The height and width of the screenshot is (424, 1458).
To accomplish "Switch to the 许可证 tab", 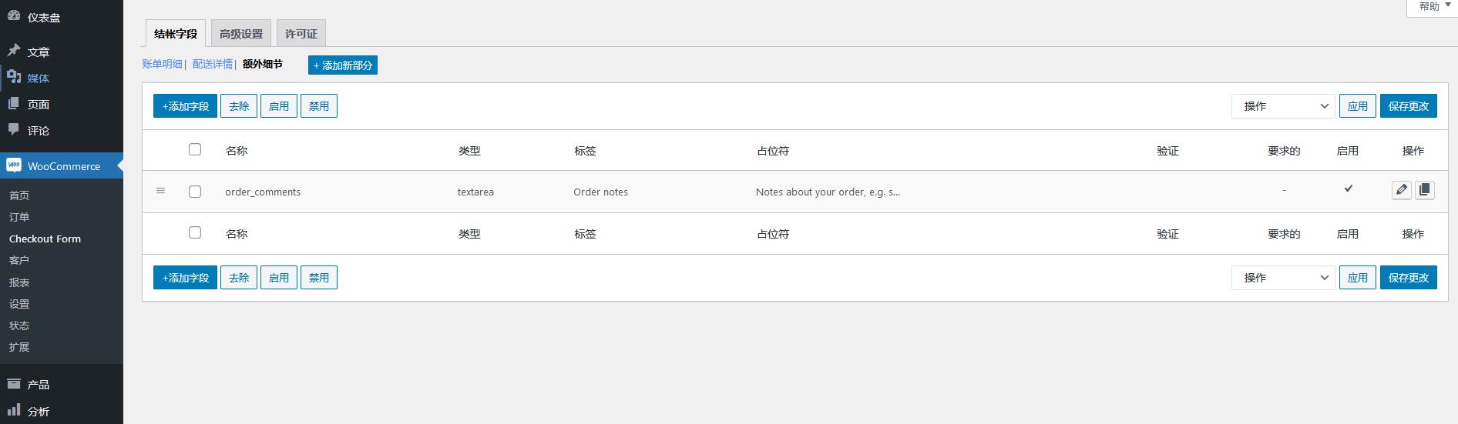I will pyautogui.click(x=301, y=34).
